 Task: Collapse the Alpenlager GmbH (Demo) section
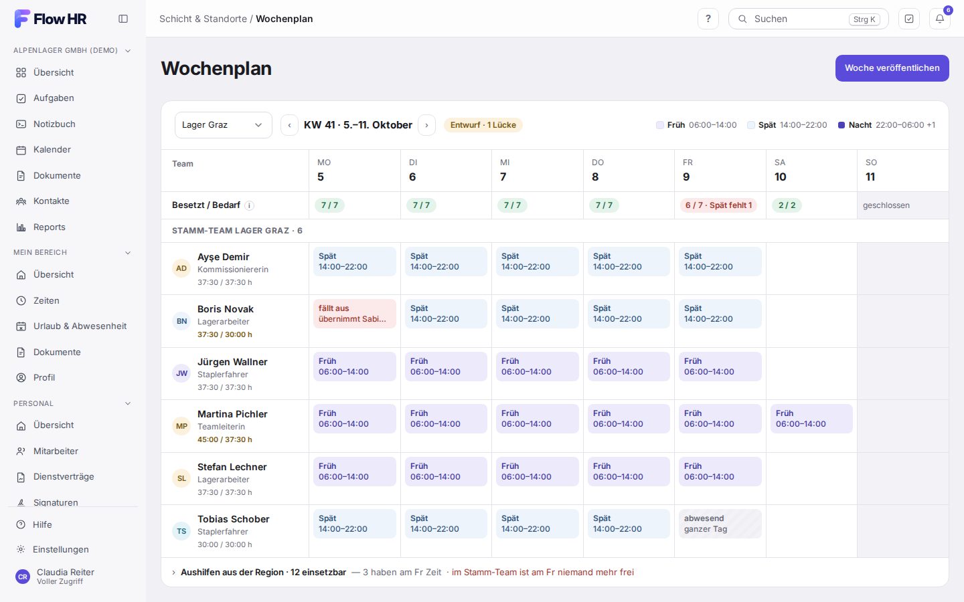[128, 51]
